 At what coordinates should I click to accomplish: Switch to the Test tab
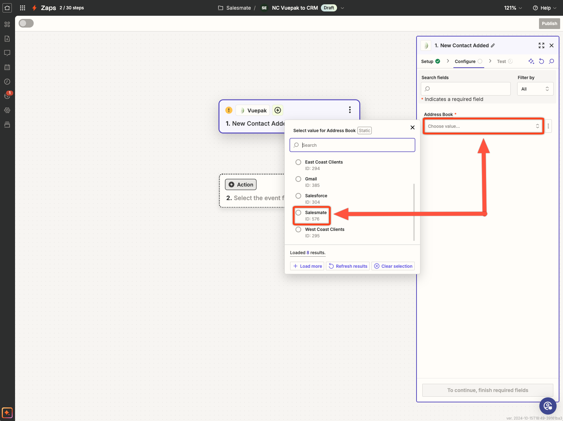coord(505,61)
